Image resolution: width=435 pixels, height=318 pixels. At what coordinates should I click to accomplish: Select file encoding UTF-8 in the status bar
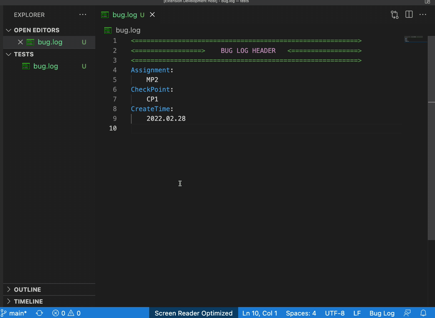pos(335,313)
